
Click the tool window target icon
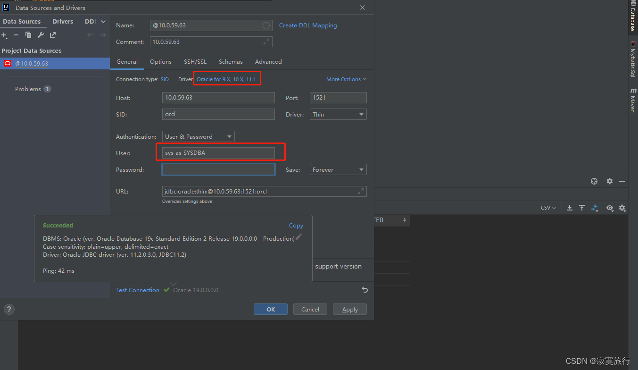tap(594, 181)
